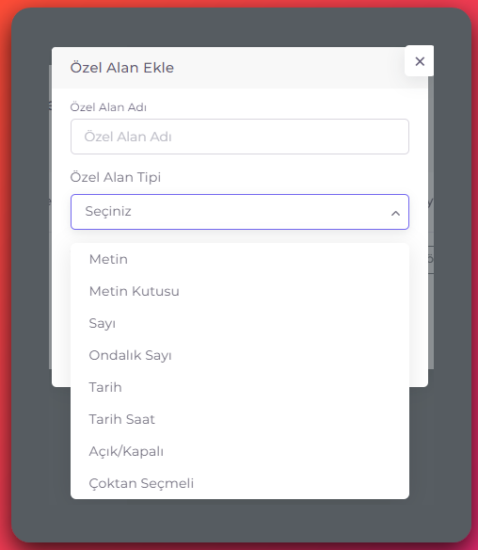Click the Seçiniz combo box
Image resolution: width=478 pixels, height=550 pixels.
[240, 212]
